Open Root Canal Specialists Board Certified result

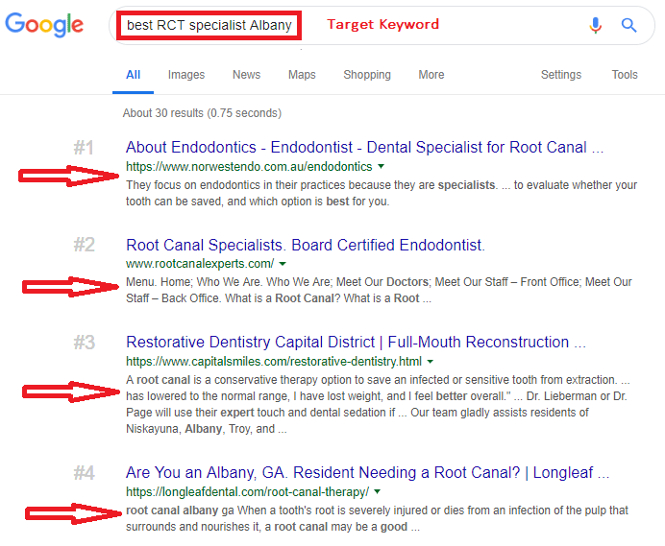pyautogui.click(x=306, y=246)
